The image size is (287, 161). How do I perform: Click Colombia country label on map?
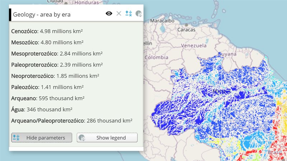coord(156,58)
